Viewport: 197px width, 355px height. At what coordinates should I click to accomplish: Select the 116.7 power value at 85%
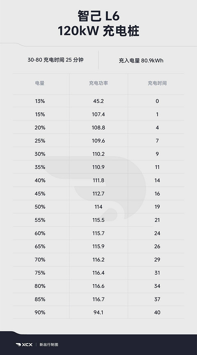(x=98, y=299)
